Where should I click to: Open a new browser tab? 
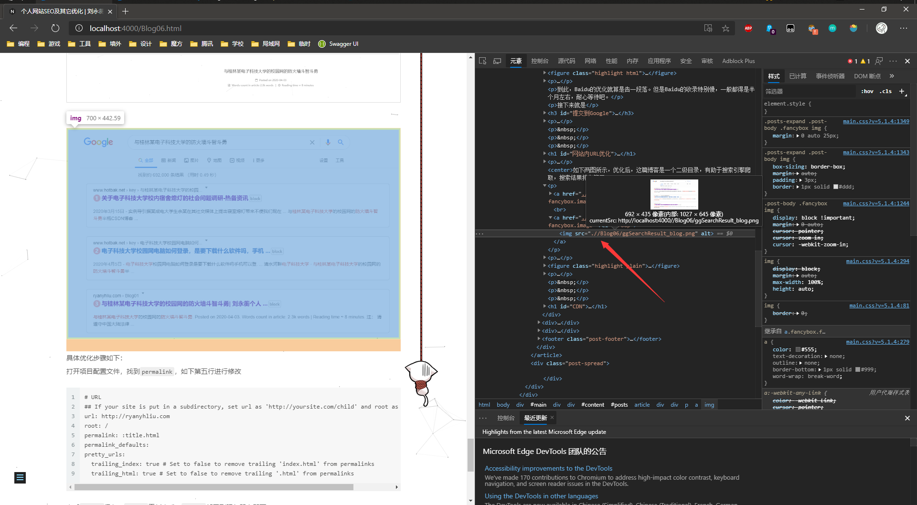pos(125,11)
